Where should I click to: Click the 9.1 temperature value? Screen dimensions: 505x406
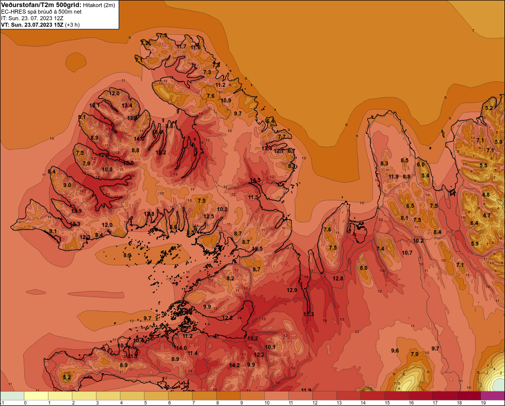click(x=53, y=231)
